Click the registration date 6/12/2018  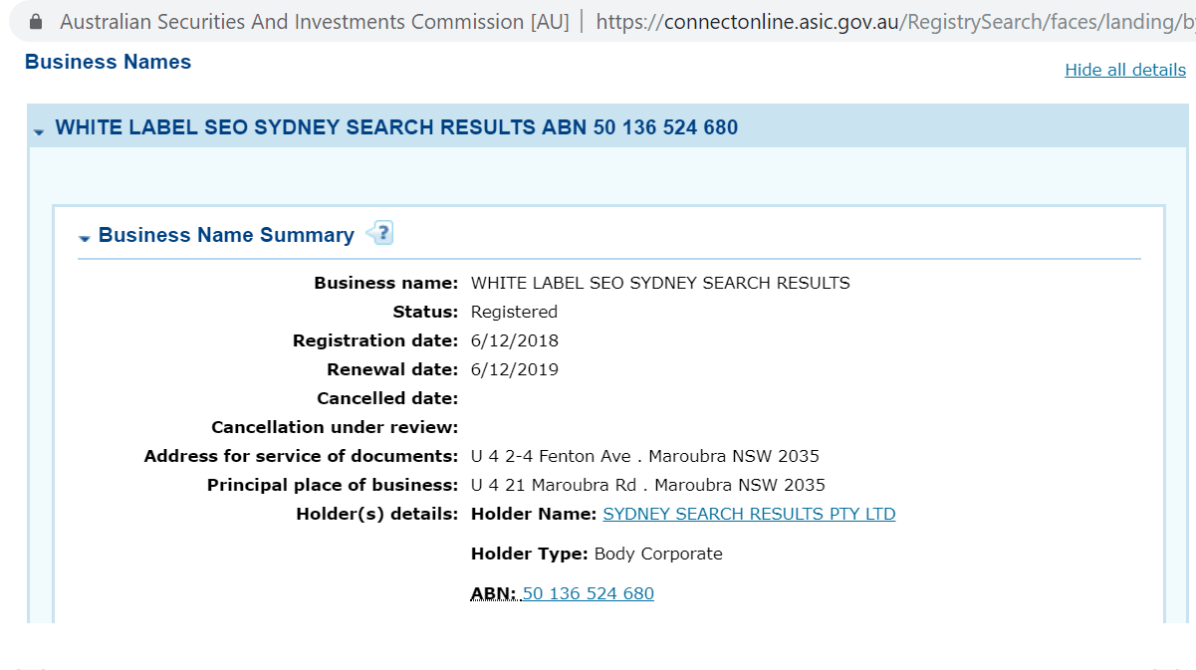(515, 340)
